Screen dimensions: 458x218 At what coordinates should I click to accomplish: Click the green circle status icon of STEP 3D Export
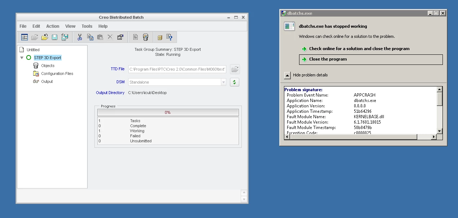(x=29, y=58)
